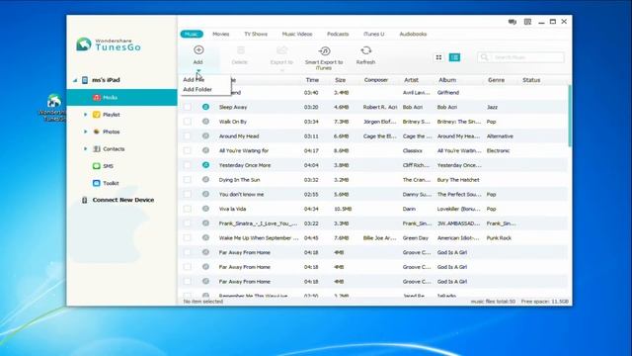This screenshot has width=632, height=356.
Task: Check the box for Around My Head
Action: 187,136
